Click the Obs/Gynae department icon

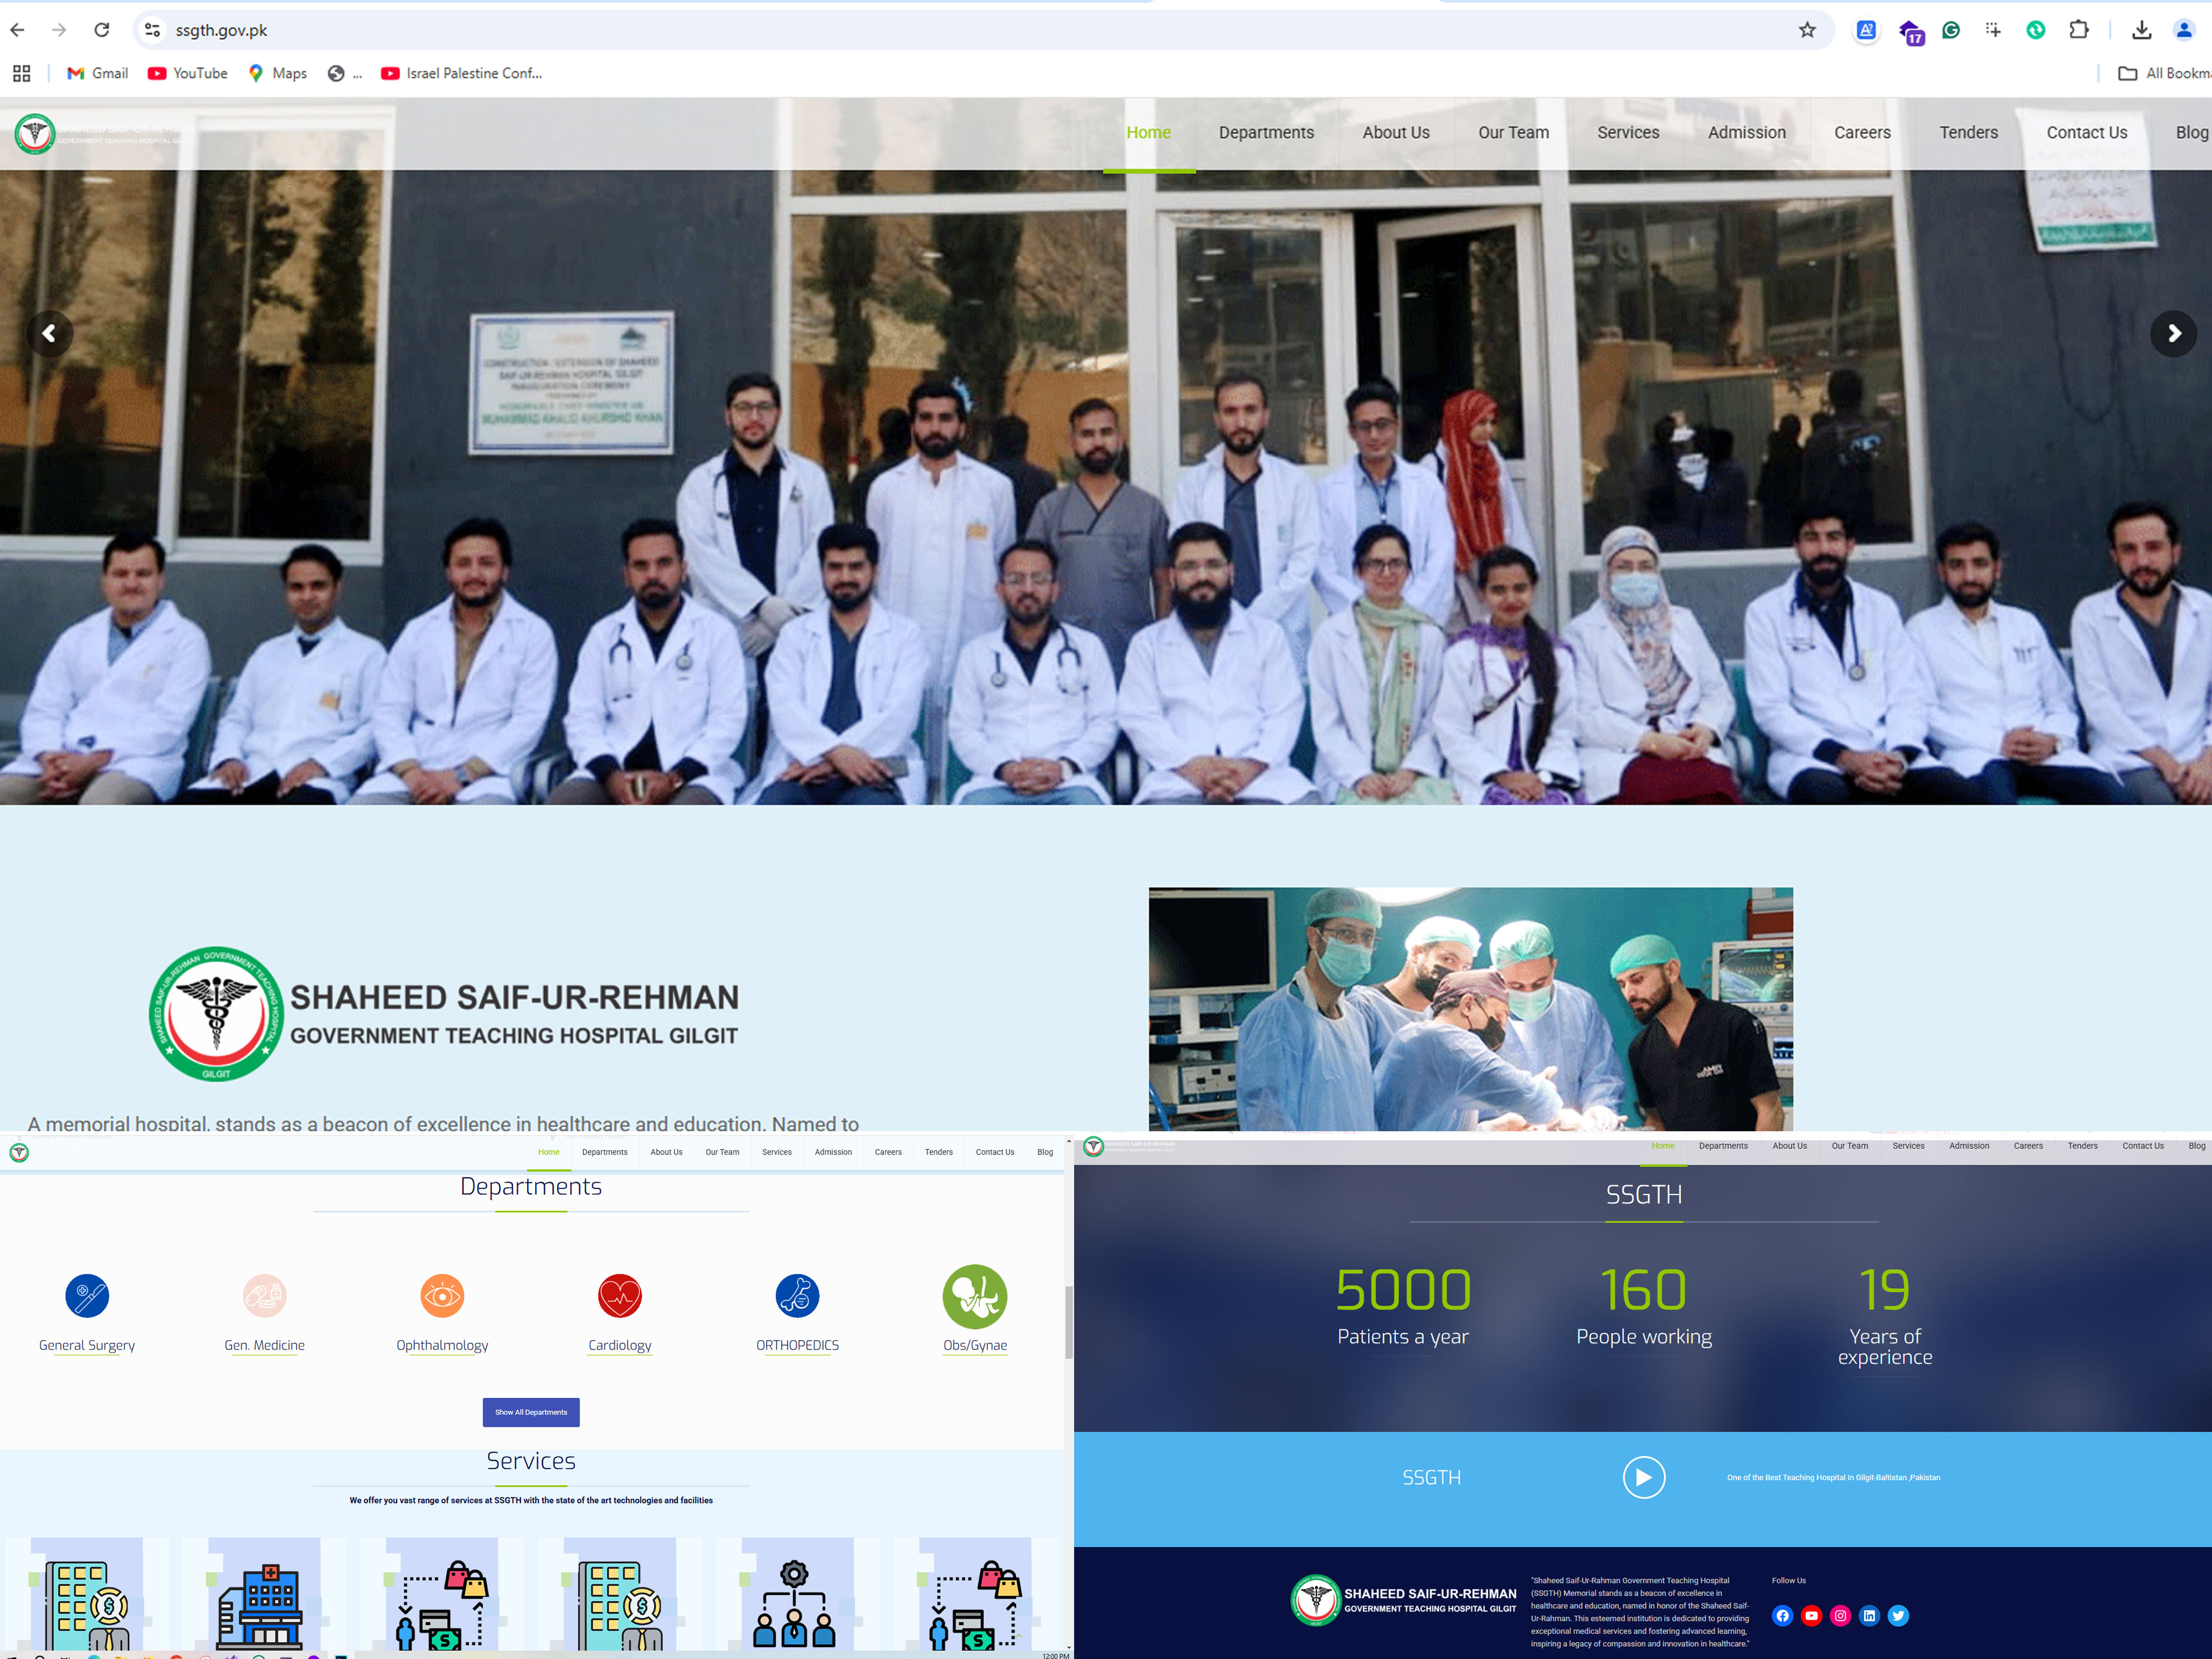[x=974, y=1296]
